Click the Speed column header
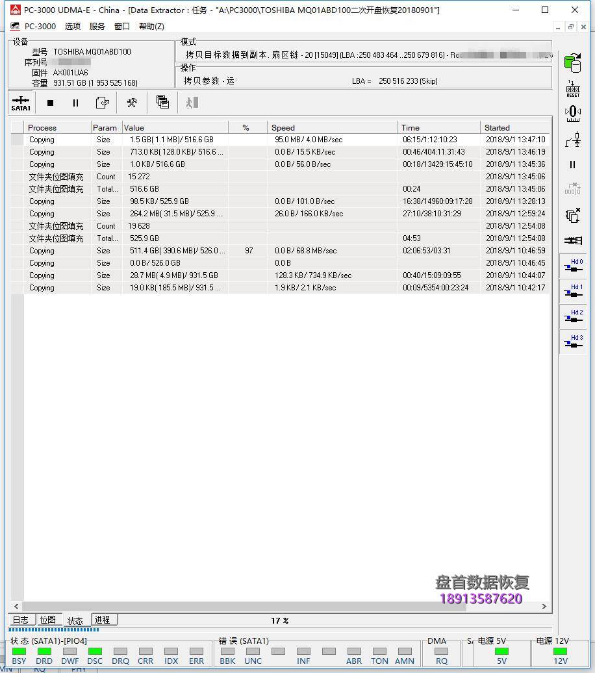This screenshot has height=673, width=595. pyautogui.click(x=331, y=128)
